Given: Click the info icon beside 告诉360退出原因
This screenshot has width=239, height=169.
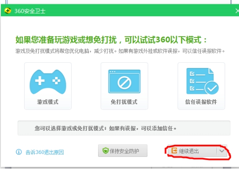Looking at the screenshot, I should pos(19,152).
